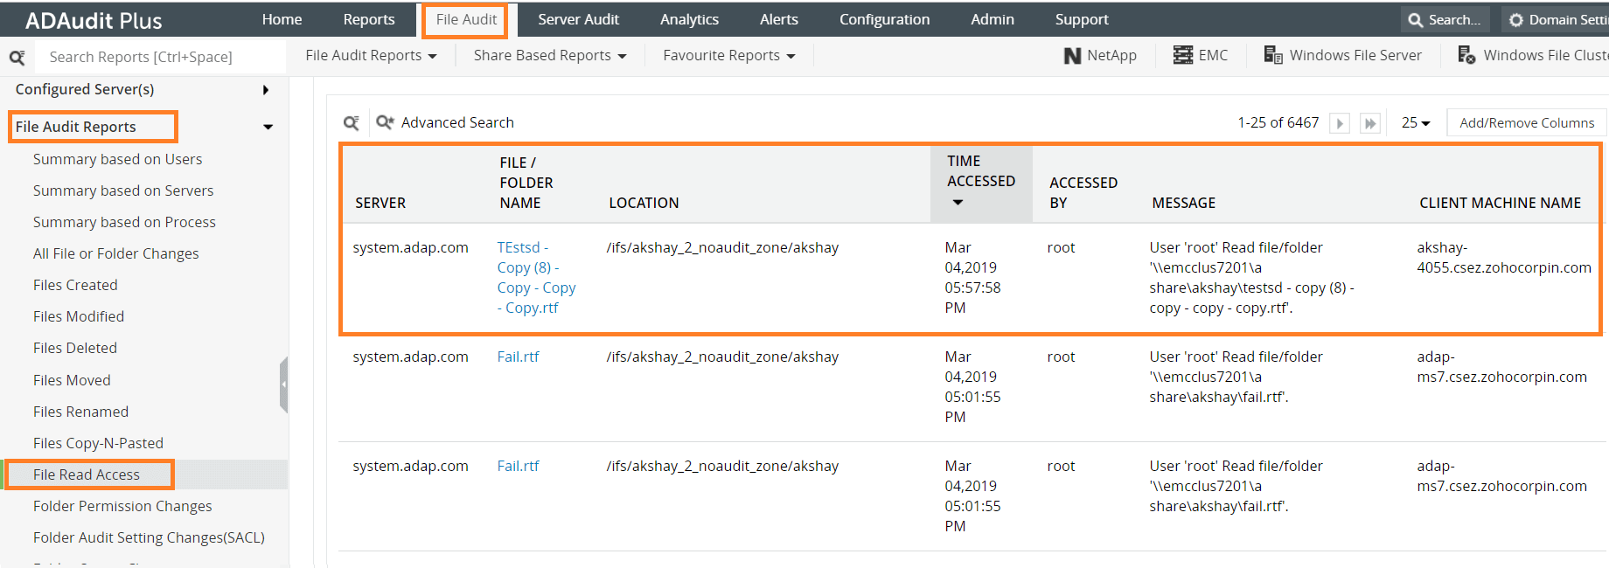The image size is (1609, 568).
Task: Switch to the Server Audit tab
Action: 578,19
